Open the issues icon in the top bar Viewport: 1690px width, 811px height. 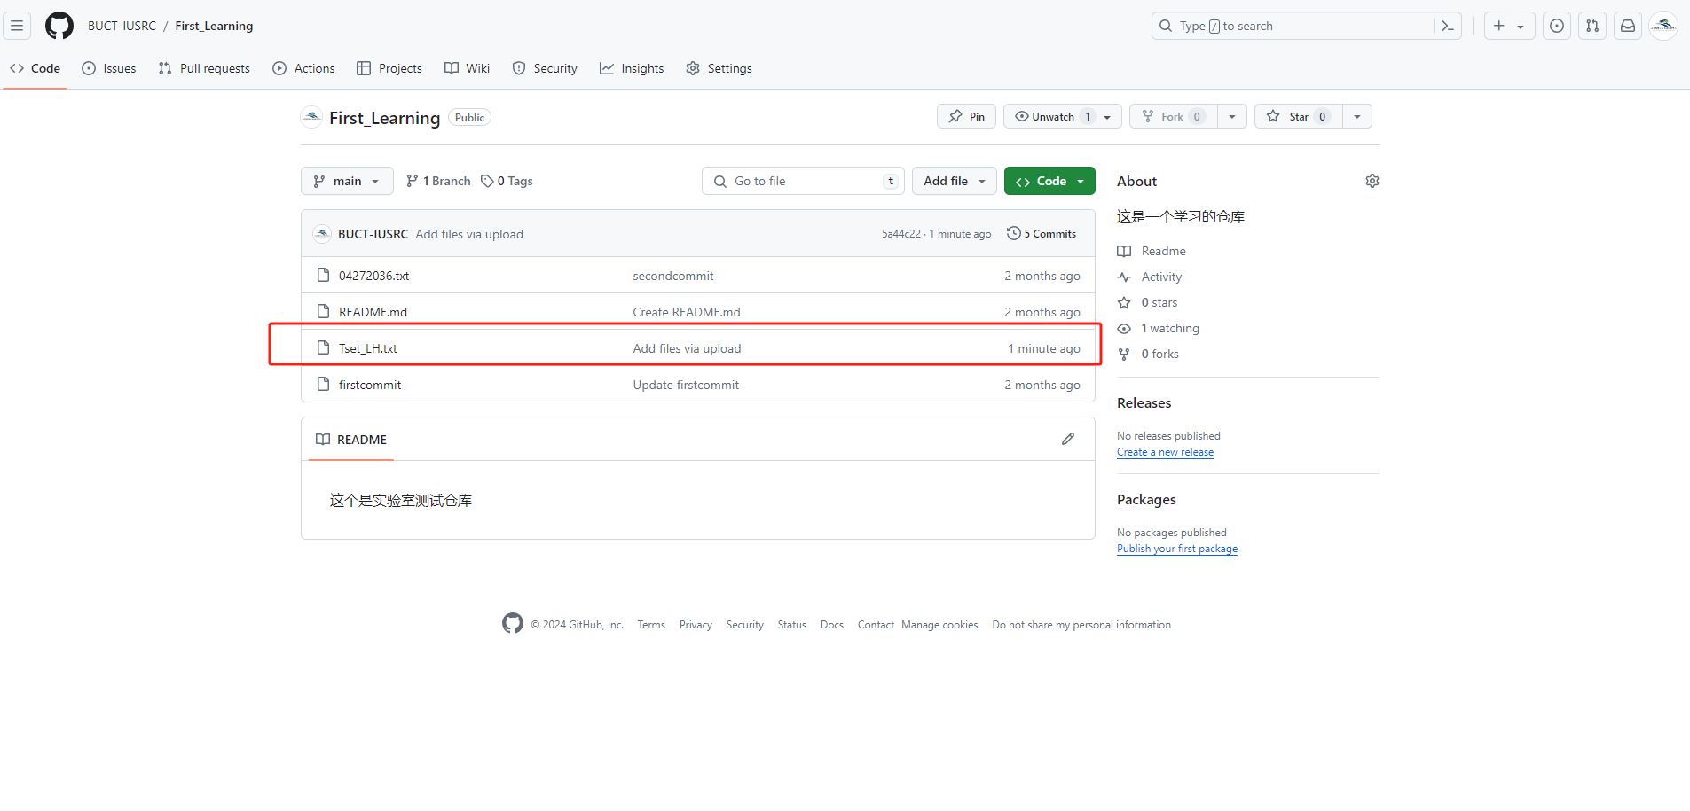click(1557, 26)
